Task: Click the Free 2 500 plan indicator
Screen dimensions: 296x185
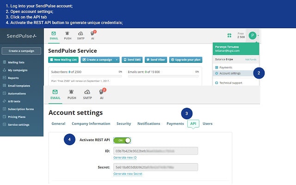Action: click(241, 35)
